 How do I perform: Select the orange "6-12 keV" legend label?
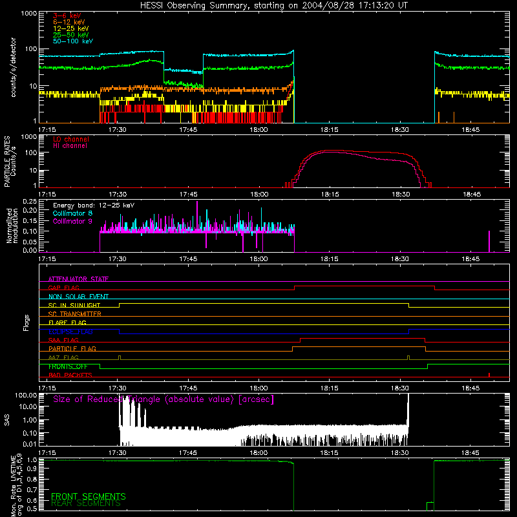click(x=69, y=22)
